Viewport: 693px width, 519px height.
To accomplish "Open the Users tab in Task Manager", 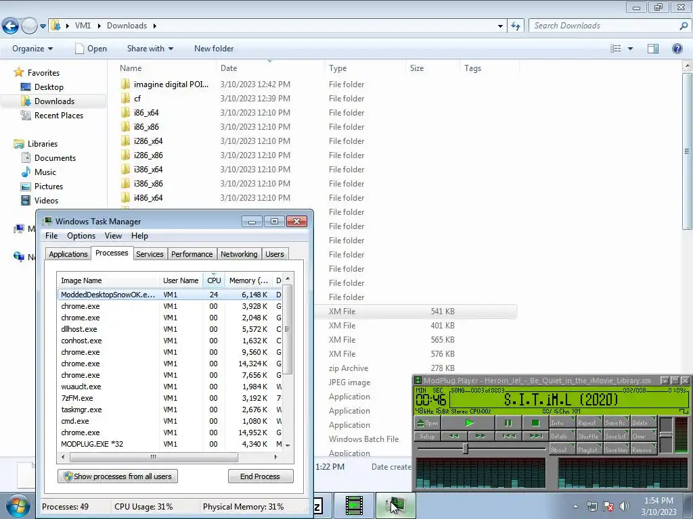I will (275, 254).
